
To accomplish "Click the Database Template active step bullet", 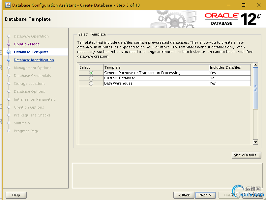I will [9, 52].
